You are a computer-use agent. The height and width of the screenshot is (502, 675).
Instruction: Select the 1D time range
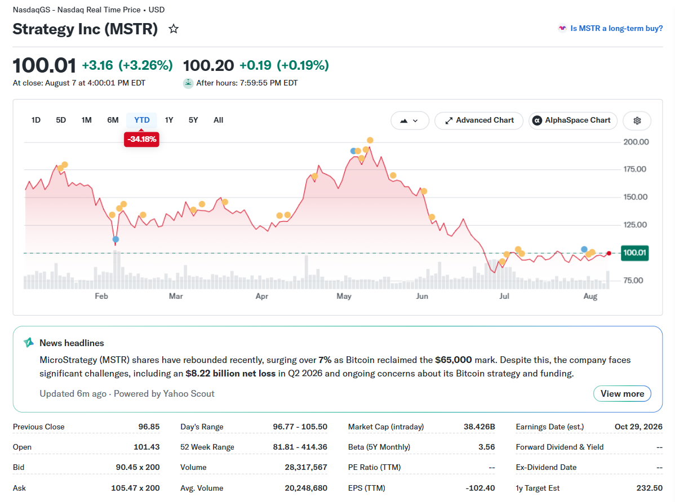click(x=35, y=120)
